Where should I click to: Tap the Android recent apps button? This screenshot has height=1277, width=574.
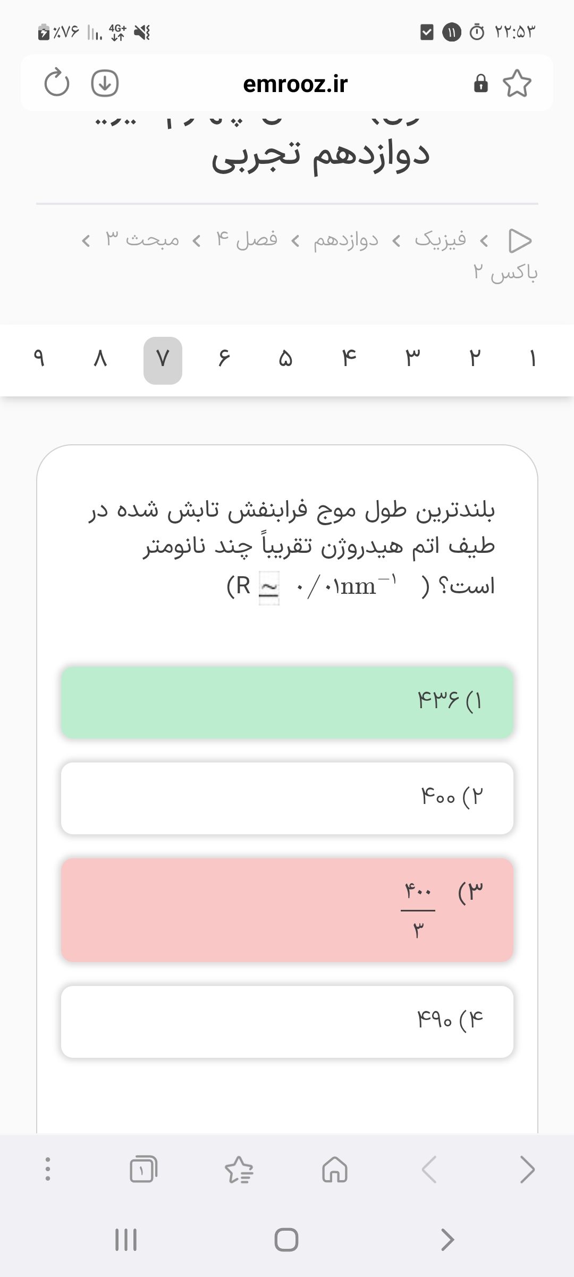(126, 1240)
